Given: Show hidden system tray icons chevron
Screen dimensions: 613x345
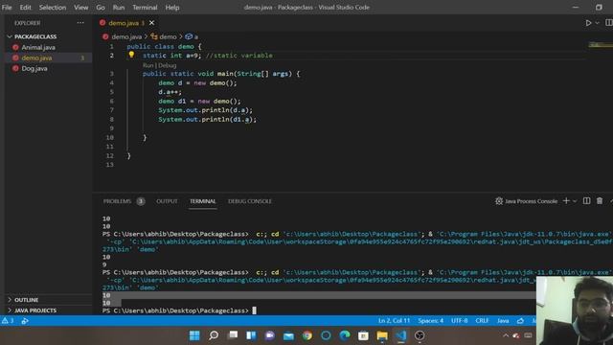Looking at the screenshot, I should click(506, 335).
